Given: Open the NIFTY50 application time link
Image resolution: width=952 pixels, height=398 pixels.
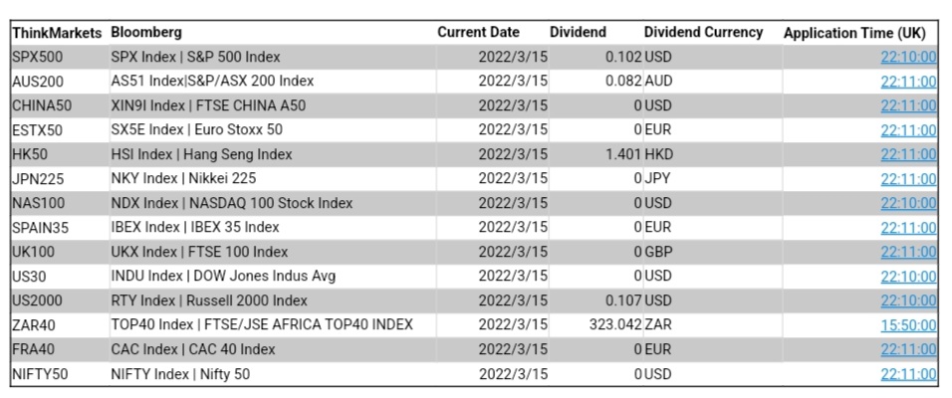Looking at the screenshot, I should click(x=908, y=374).
